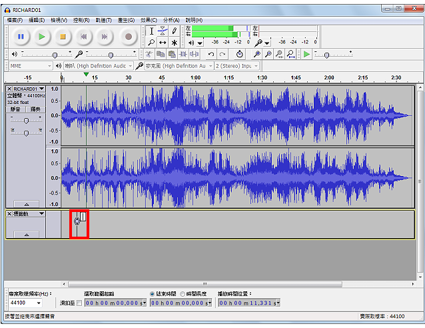
Task: Close the label track
Action: 9,214
